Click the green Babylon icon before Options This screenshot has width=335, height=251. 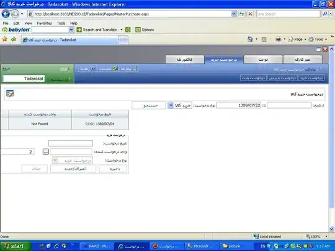(128, 30)
